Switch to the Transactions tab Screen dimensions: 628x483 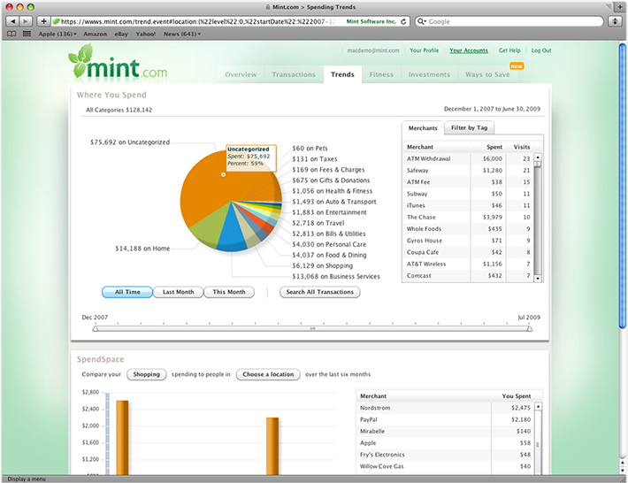coord(294,74)
